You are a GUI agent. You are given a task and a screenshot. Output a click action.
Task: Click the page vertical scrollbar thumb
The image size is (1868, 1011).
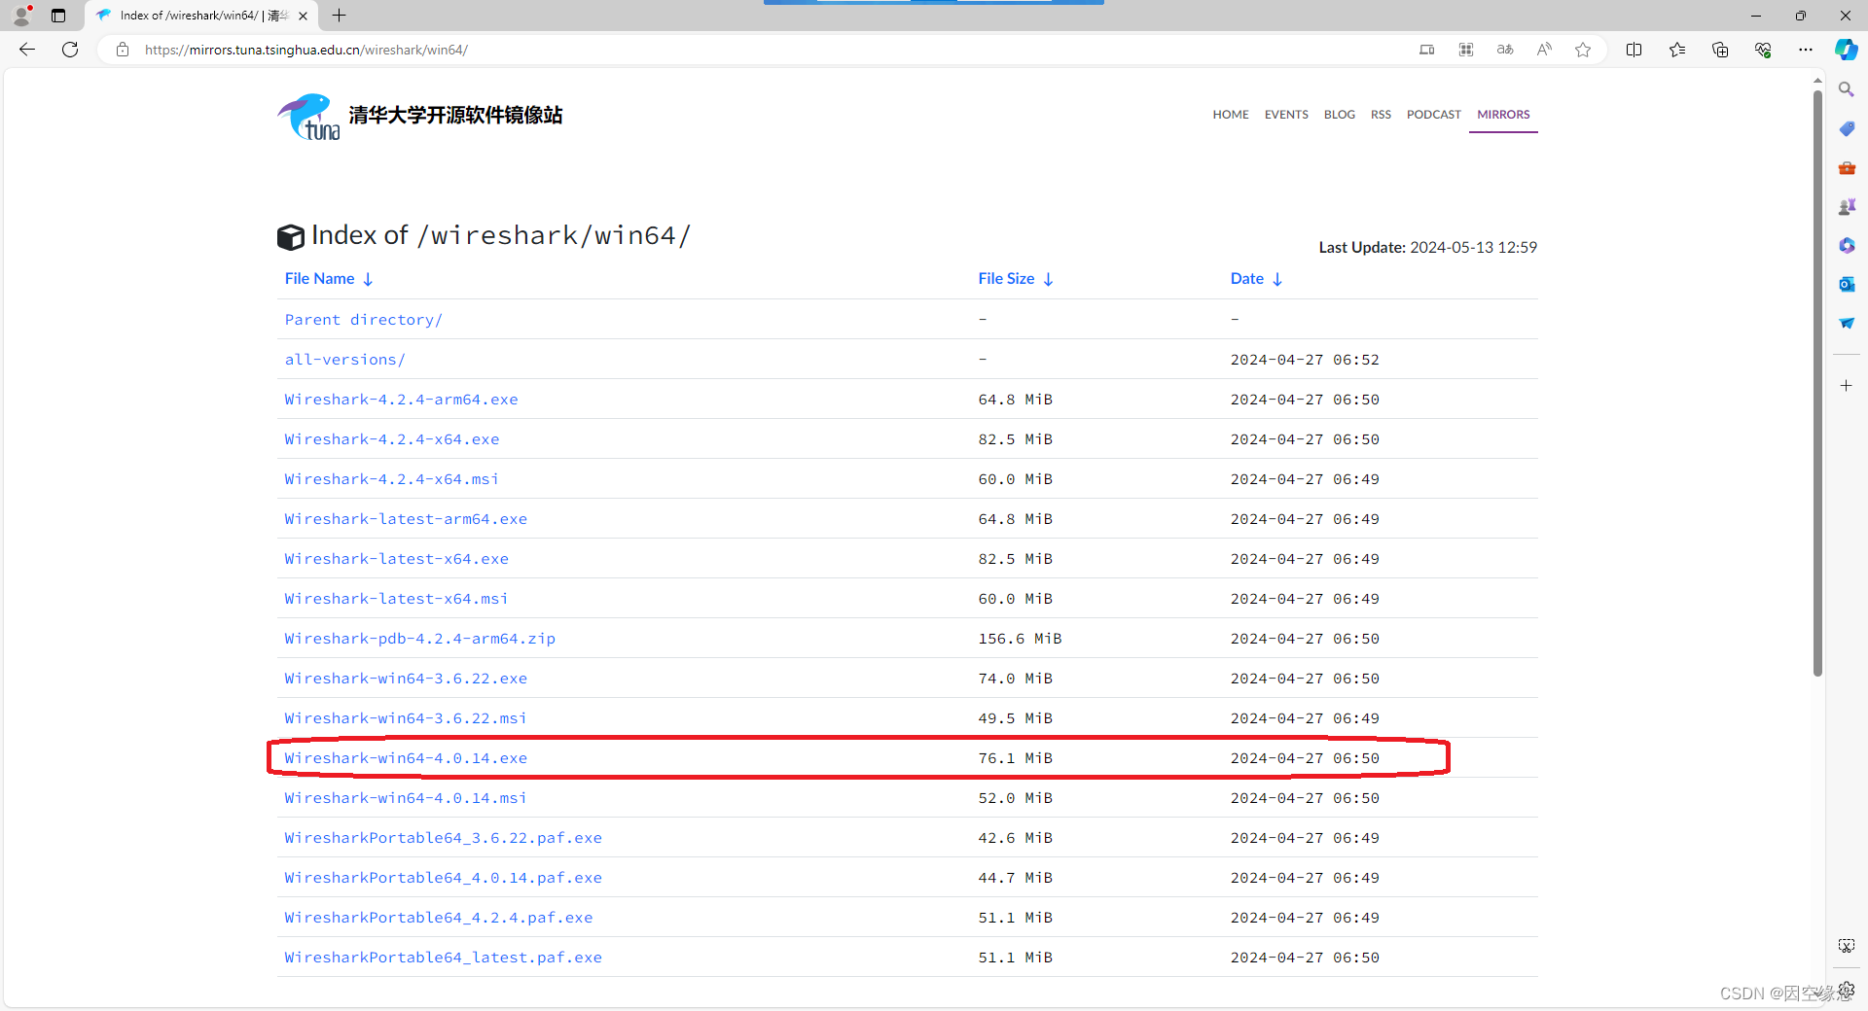point(1817,384)
